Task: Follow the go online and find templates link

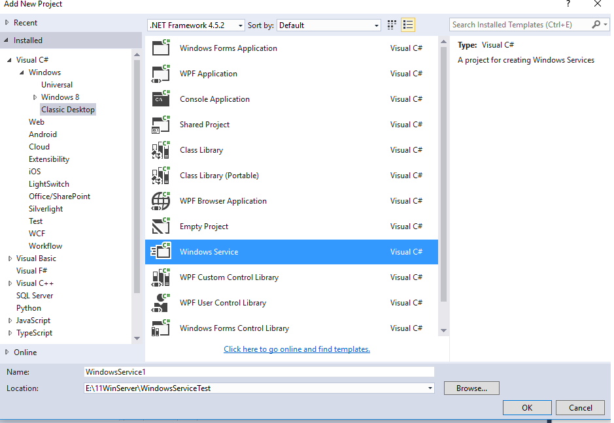Action: [x=297, y=349]
